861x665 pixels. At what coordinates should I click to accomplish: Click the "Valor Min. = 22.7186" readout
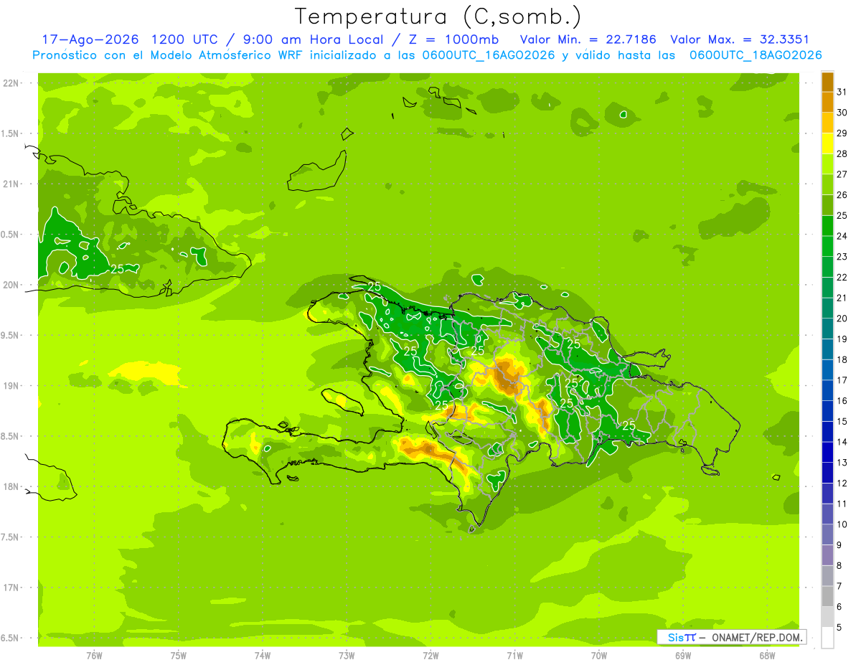click(588, 39)
